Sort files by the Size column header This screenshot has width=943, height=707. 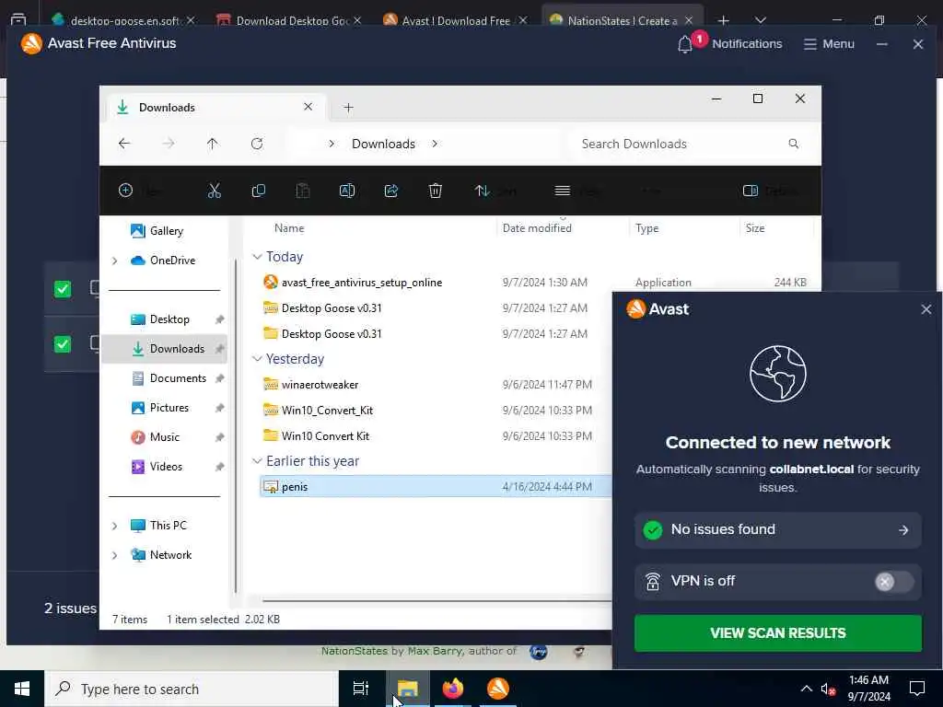tap(755, 228)
